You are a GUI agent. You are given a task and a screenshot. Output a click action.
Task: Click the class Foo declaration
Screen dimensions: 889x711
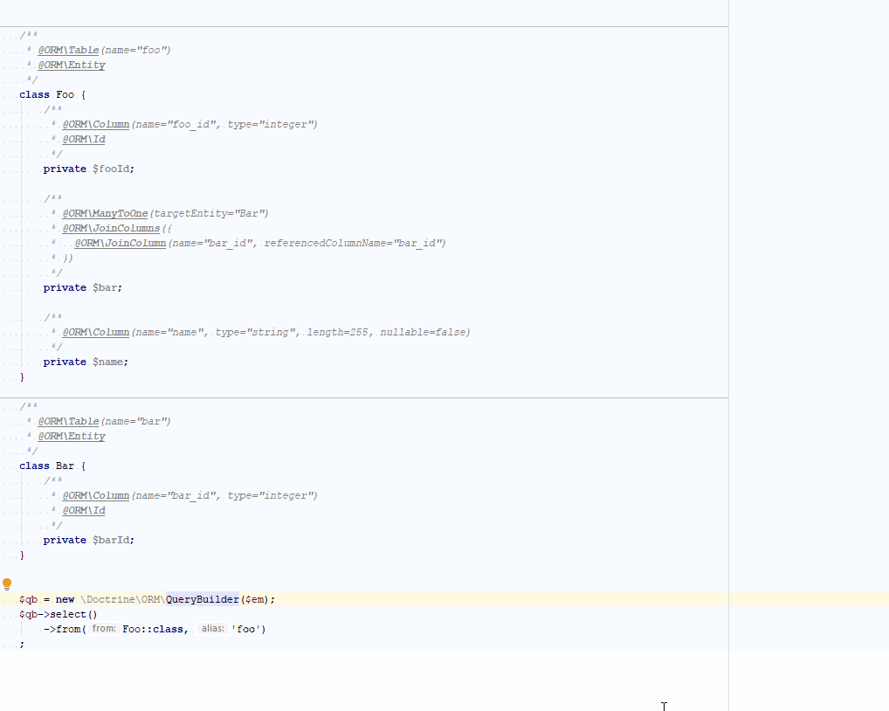coord(52,94)
